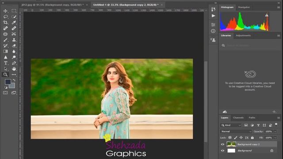Toggle lock image pixels brush icon
This screenshot has width=283, height=159.
pyautogui.click(x=235, y=137)
